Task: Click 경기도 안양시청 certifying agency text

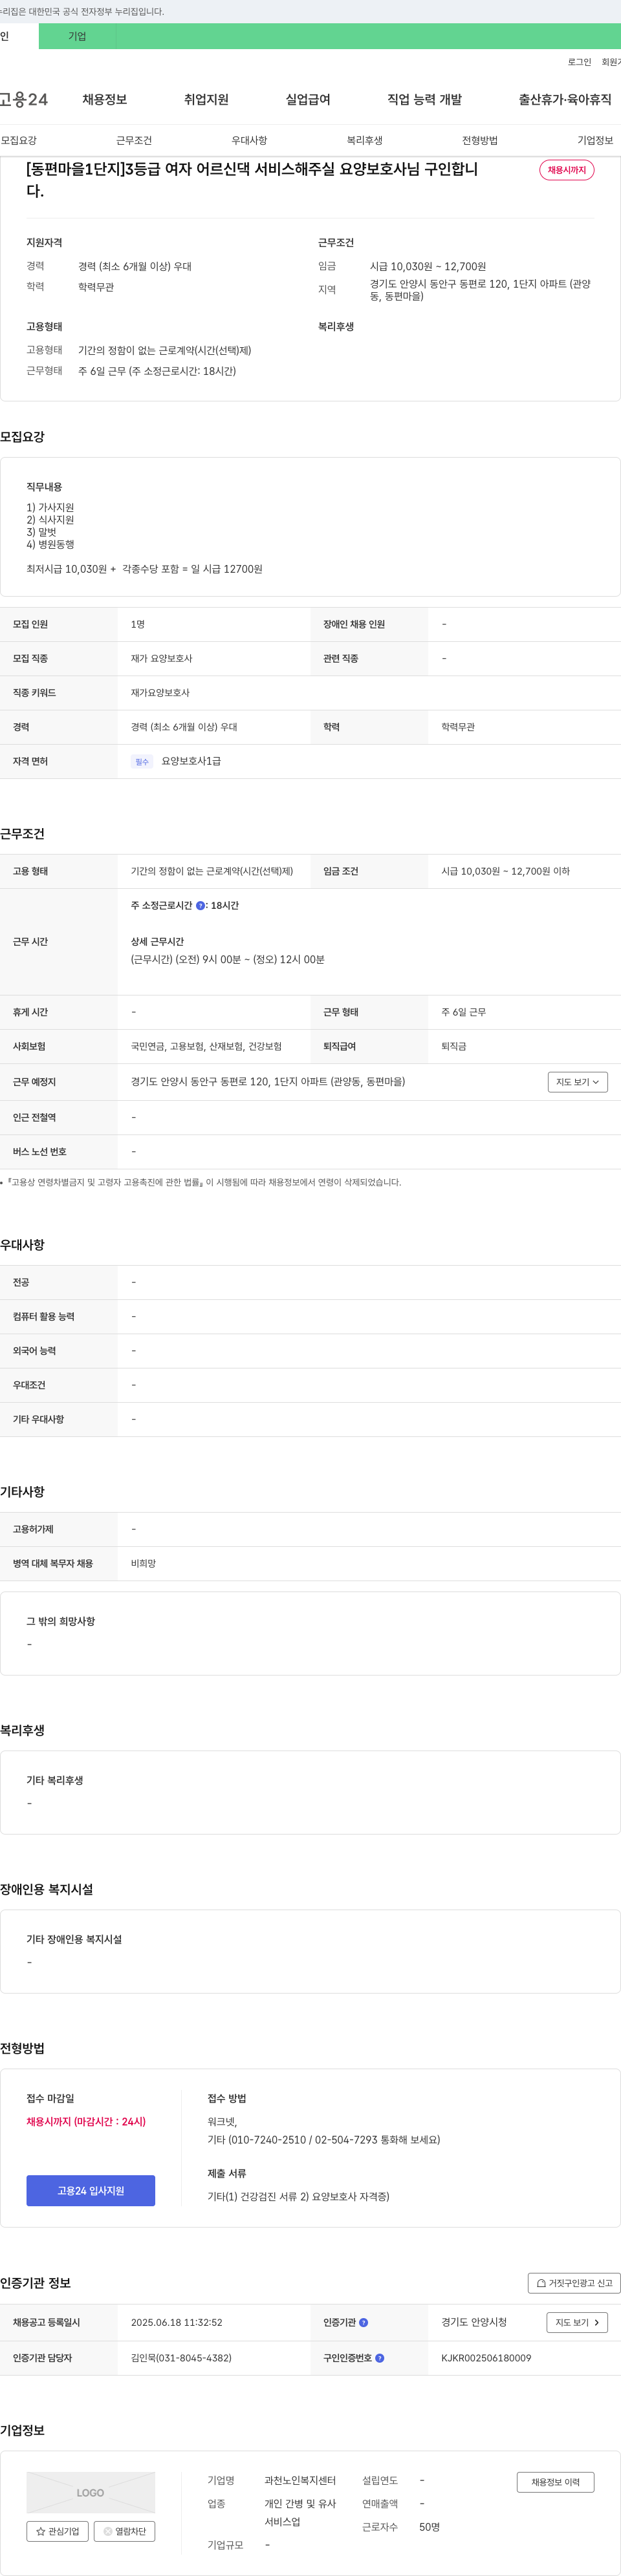Action: pyautogui.click(x=474, y=2323)
